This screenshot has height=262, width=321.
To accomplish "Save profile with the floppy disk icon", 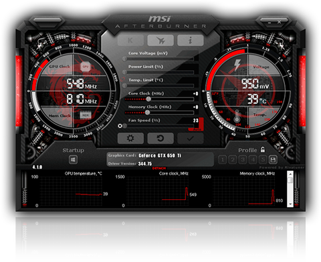I will pos(273,159).
